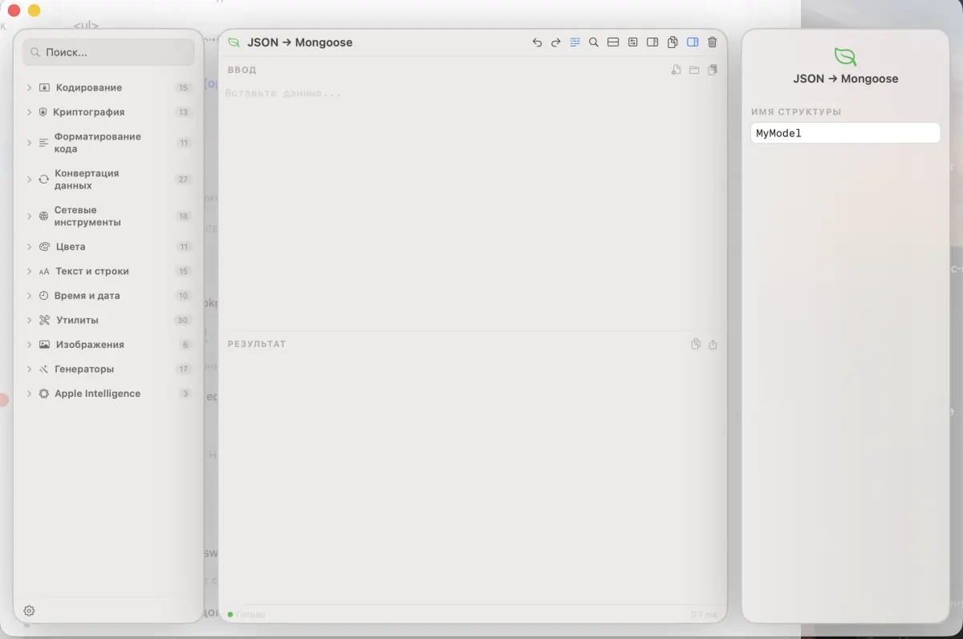
Task: Copy the result with РЕЗУЛЬТАТ copy icon
Action: click(696, 344)
